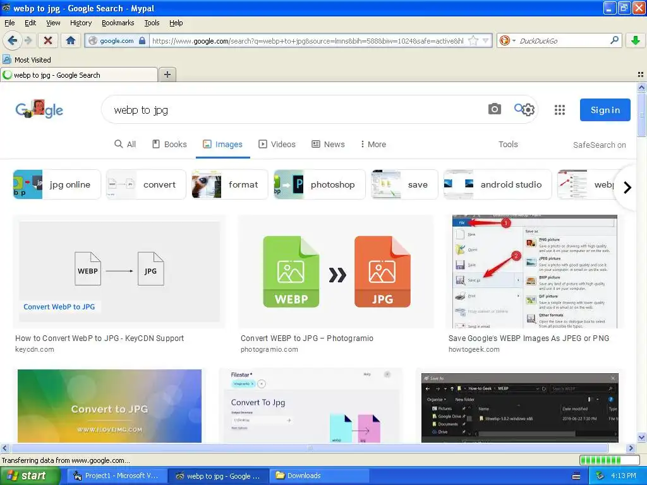
Task: Select the 'save' suggestion chip
Action: pos(404,184)
